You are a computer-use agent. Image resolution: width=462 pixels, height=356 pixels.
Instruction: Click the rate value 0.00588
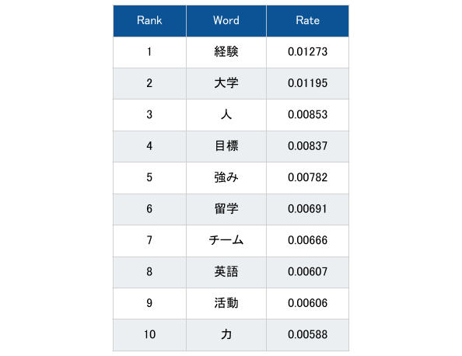(307, 335)
